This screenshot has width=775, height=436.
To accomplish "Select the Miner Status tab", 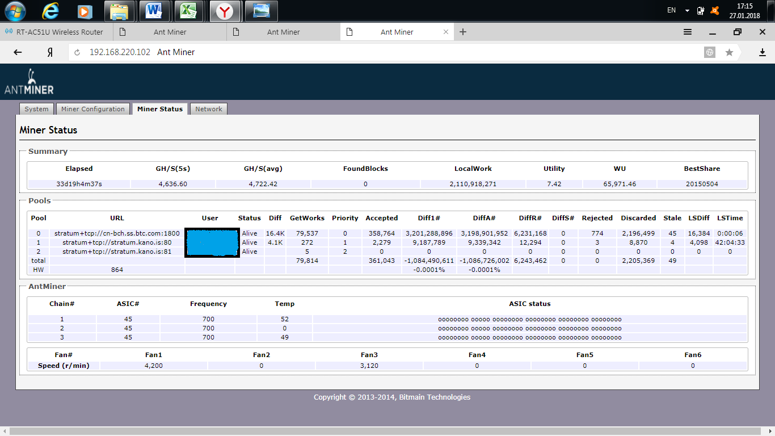I will [x=160, y=109].
